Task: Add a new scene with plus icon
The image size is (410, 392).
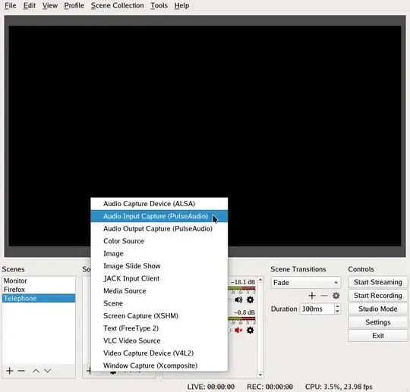Action: 10,371
